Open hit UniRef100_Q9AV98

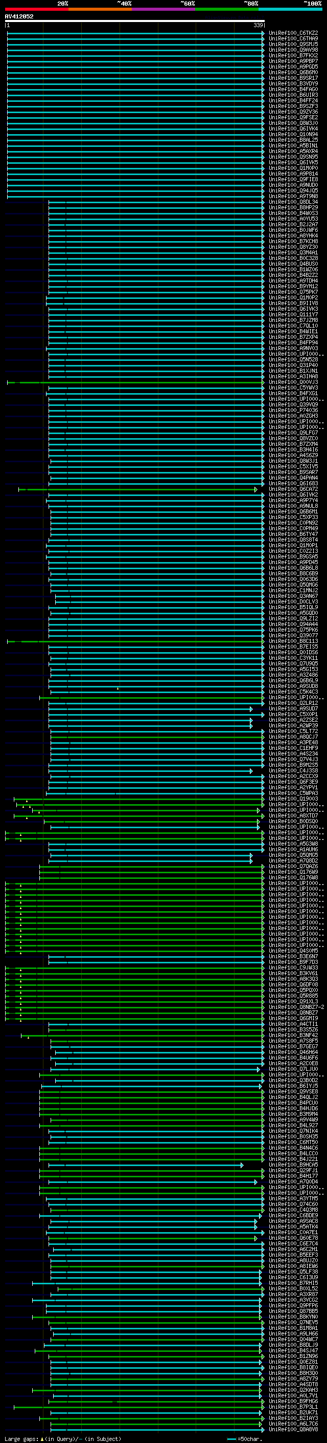(x=293, y=50)
